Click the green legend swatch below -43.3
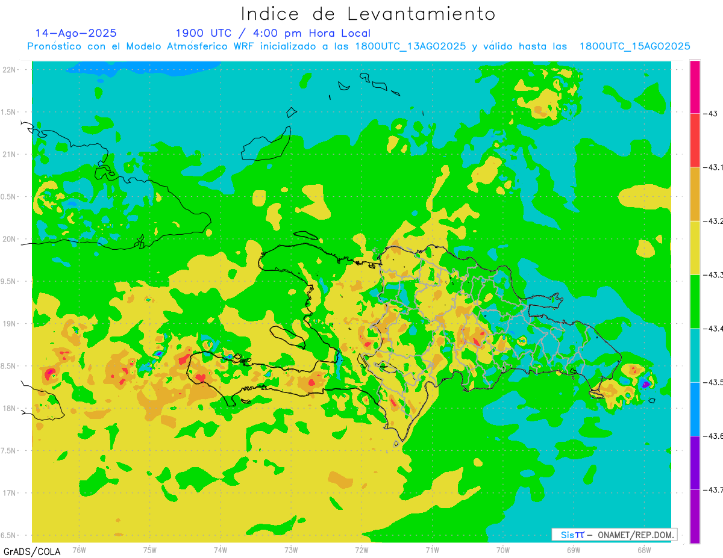The image size is (723, 558). [x=695, y=301]
